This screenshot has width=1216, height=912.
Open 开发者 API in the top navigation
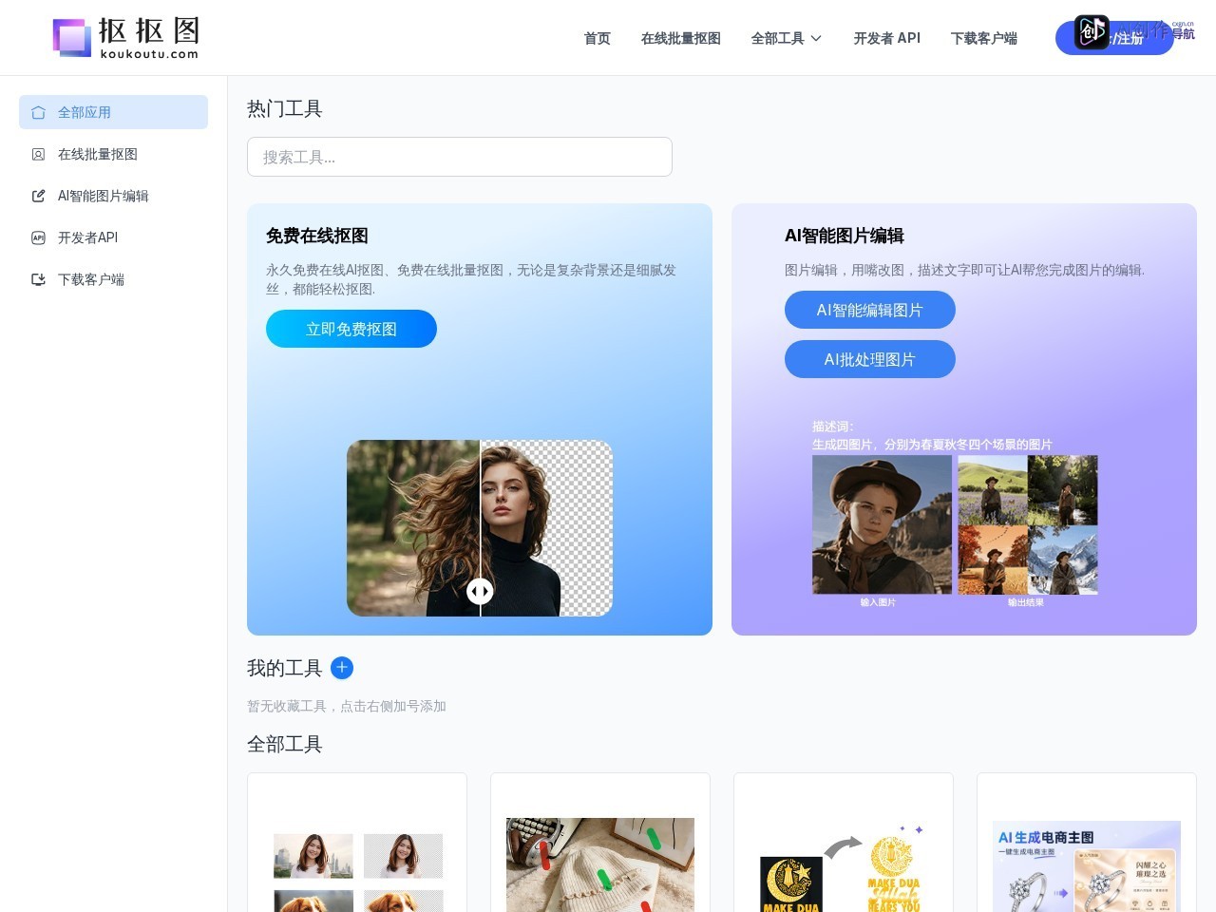(887, 38)
